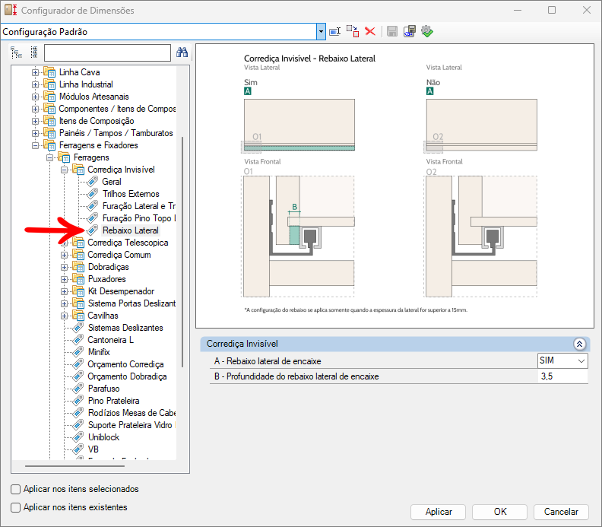The height and width of the screenshot is (527, 602).
Task: Click the tag icon beside Cantoneira L
Action: click(78, 340)
